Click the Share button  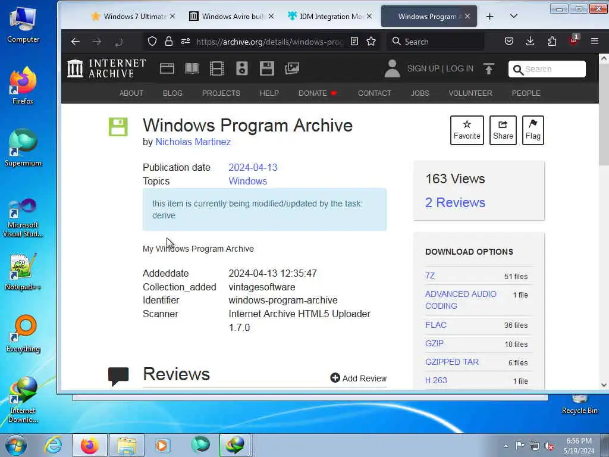(503, 130)
